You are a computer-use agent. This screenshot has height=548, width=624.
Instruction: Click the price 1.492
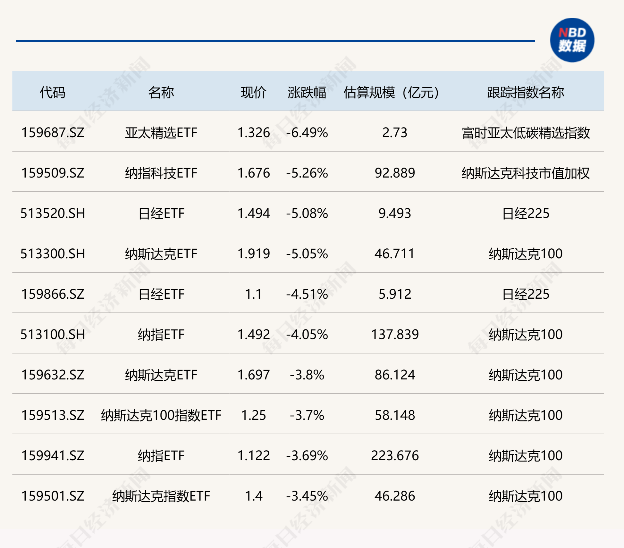pyautogui.click(x=254, y=335)
